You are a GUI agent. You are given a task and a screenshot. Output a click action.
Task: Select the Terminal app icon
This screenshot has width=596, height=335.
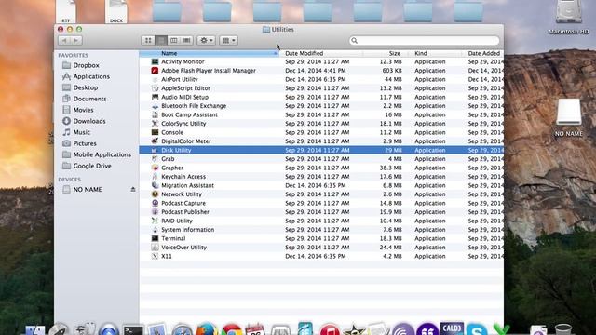coord(155,238)
